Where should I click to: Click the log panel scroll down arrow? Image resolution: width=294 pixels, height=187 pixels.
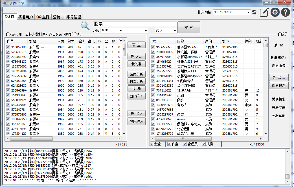point(288,181)
